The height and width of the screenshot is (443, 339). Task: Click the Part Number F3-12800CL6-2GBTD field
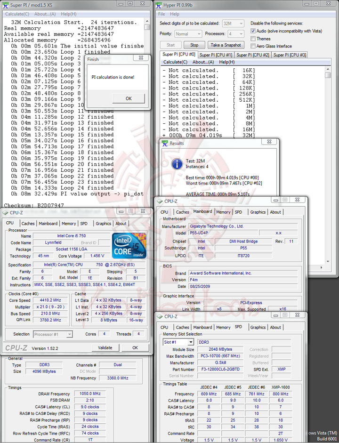click(x=220, y=369)
